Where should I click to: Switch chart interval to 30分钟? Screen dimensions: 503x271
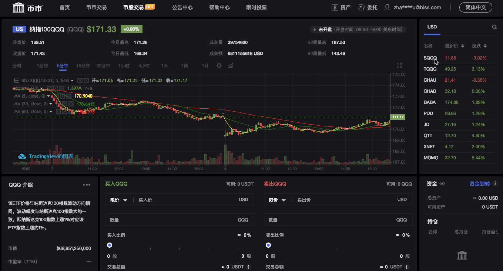[x=103, y=66]
